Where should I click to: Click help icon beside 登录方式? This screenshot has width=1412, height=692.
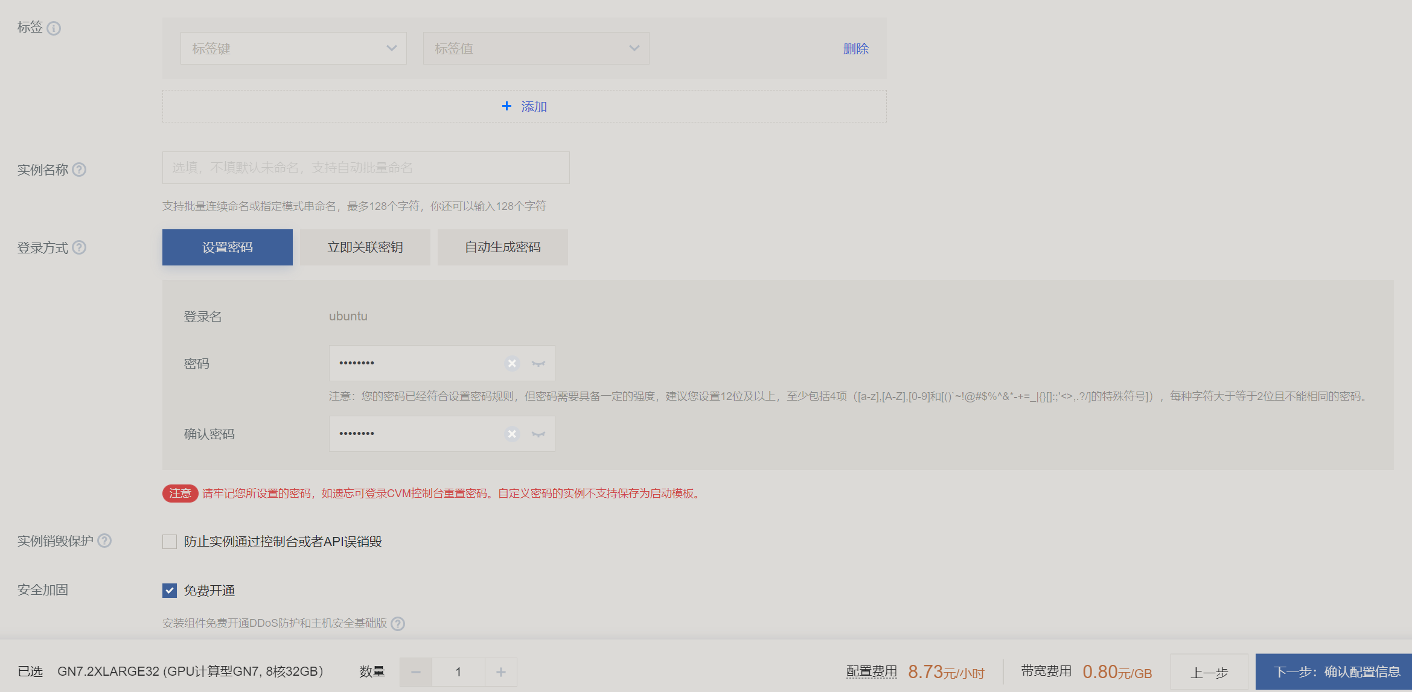tap(79, 247)
